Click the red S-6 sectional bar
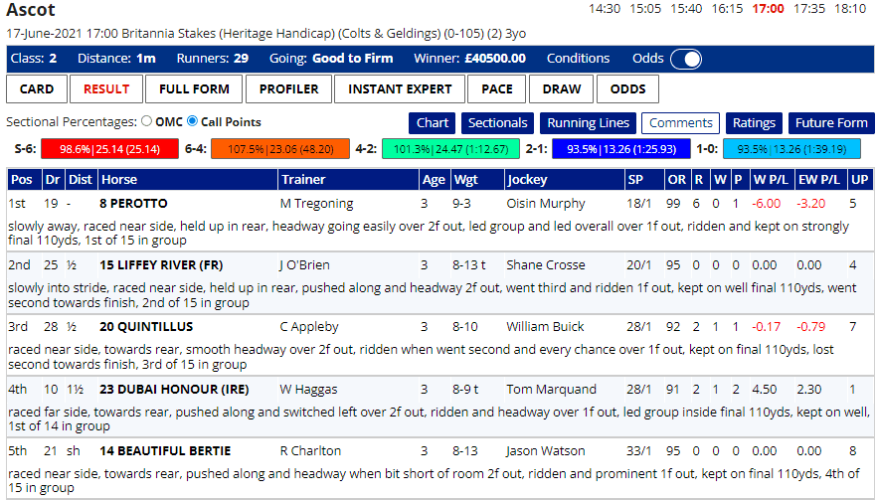 109,149
